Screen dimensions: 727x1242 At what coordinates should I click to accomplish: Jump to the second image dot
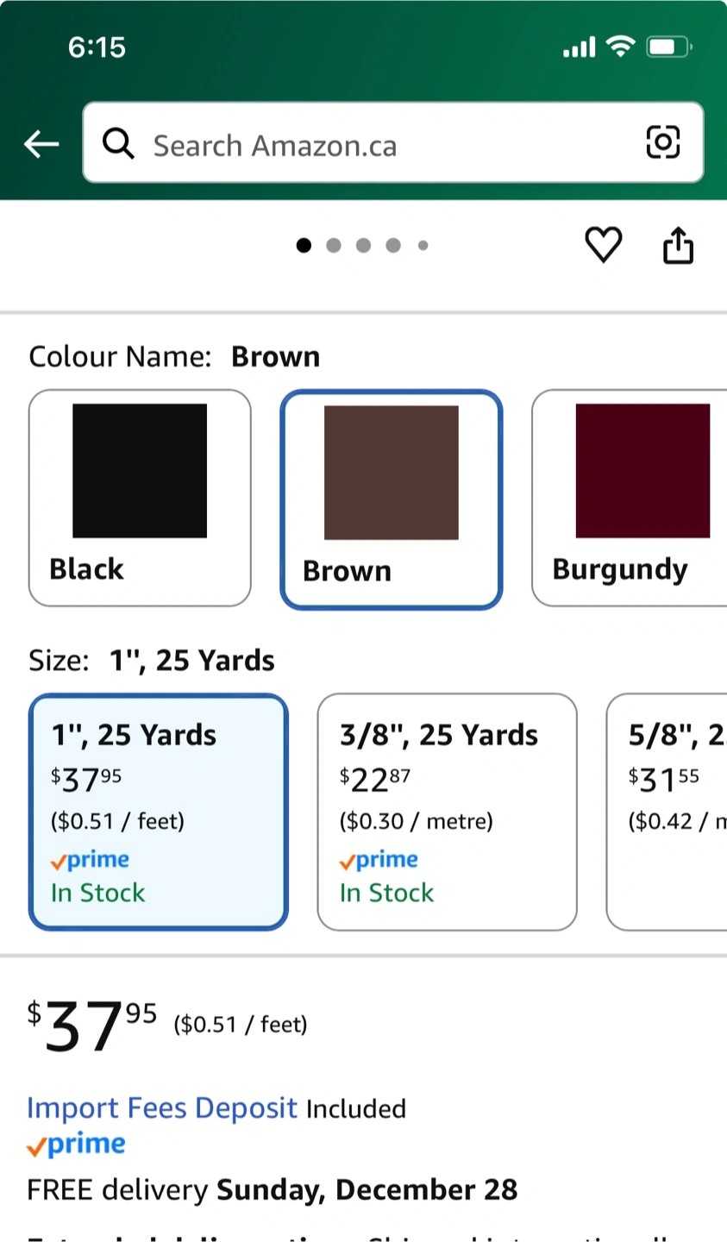pos(334,246)
